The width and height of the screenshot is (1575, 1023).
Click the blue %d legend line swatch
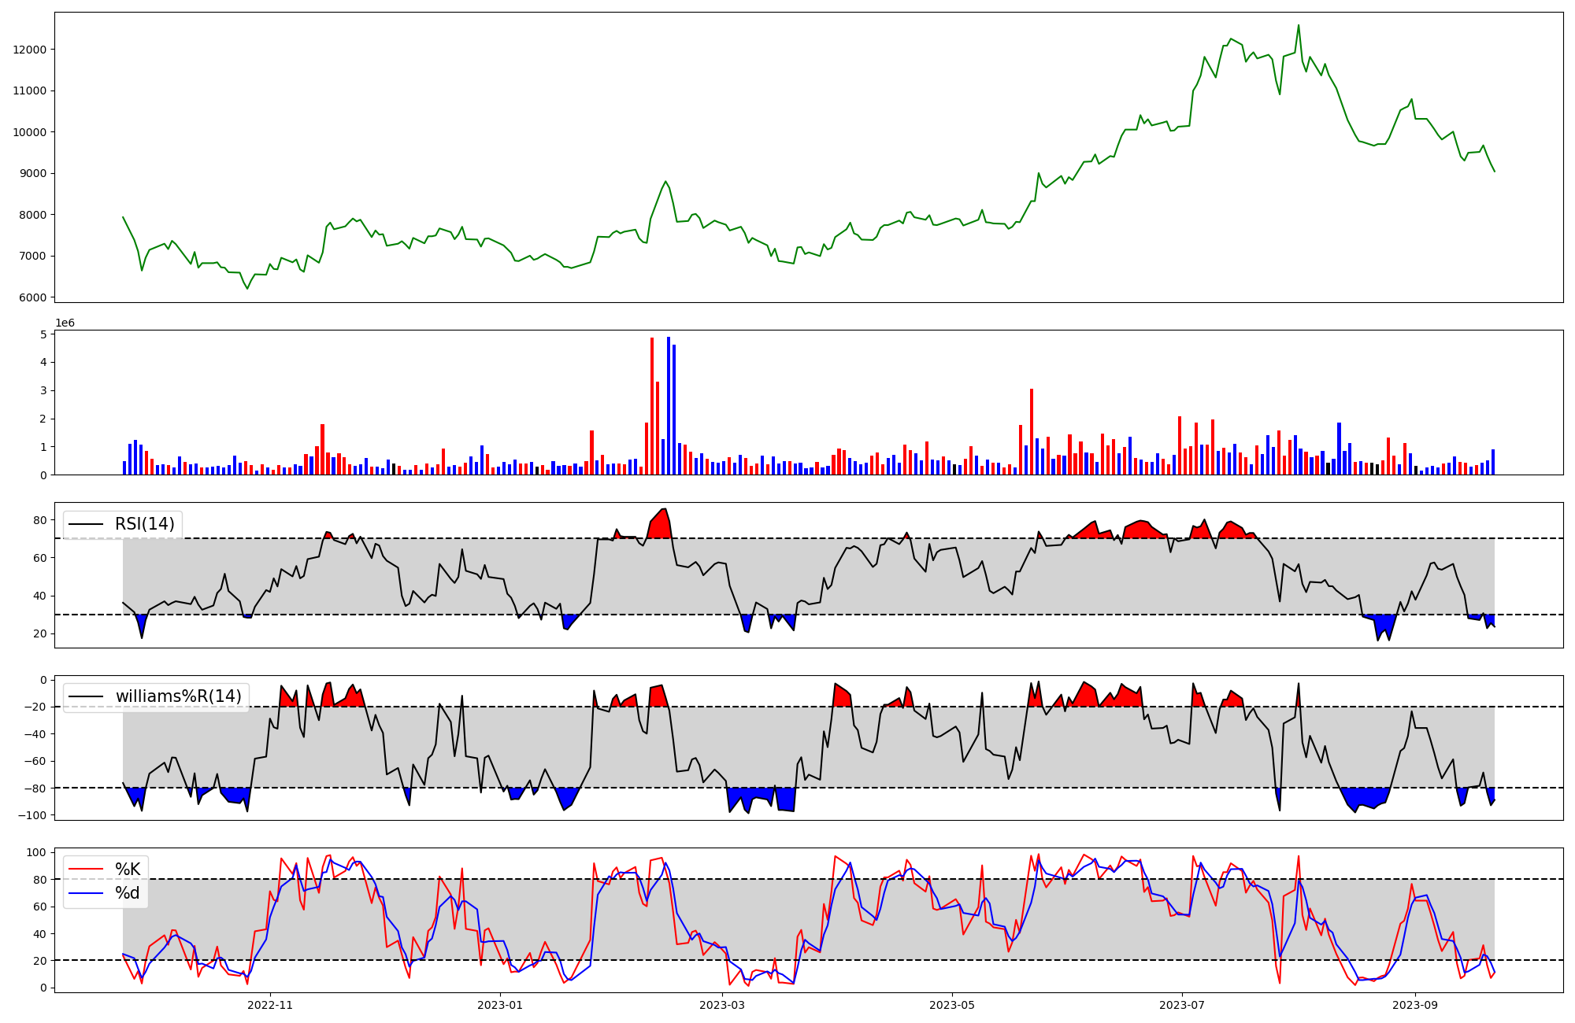[87, 893]
